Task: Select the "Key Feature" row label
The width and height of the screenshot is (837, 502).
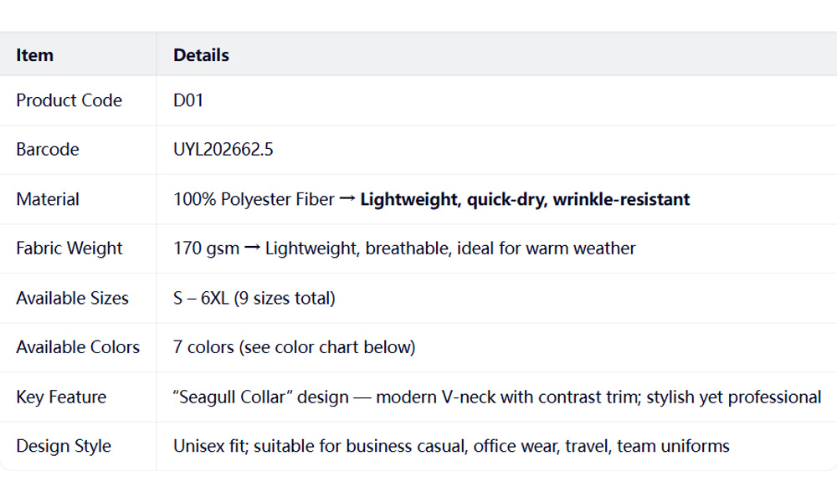Action: coord(61,397)
